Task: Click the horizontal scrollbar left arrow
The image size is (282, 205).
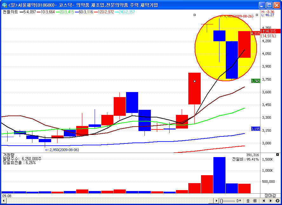Action: [3, 201]
